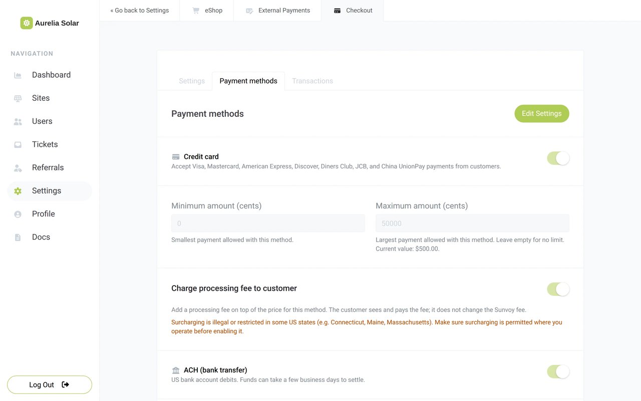Click the Checkout card icon
The height and width of the screenshot is (401, 641).
point(337,11)
